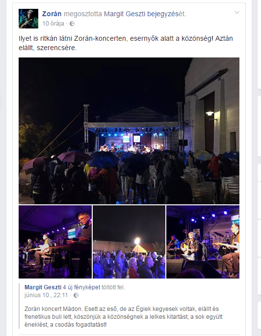Viewport: 261px width, 336px height.
Task: Click the public globe icon beside '10 órája'
Action: (72, 24)
